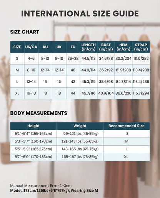Click the hem value 86.6/220
The width and height of the screenshot is (160, 198).
click(x=123, y=93)
